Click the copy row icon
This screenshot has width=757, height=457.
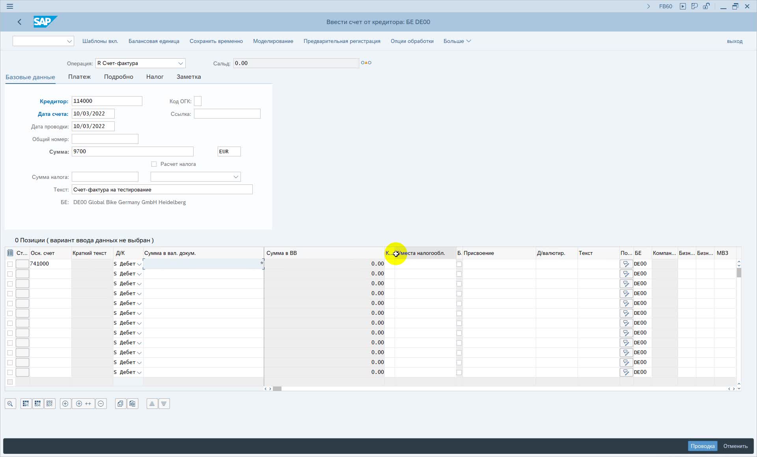coord(121,404)
